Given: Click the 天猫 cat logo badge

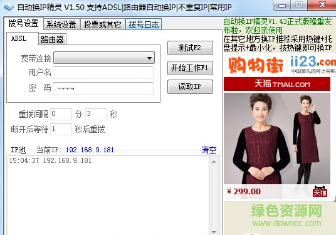Looking at the screenshot, I should tap(320, 191).
